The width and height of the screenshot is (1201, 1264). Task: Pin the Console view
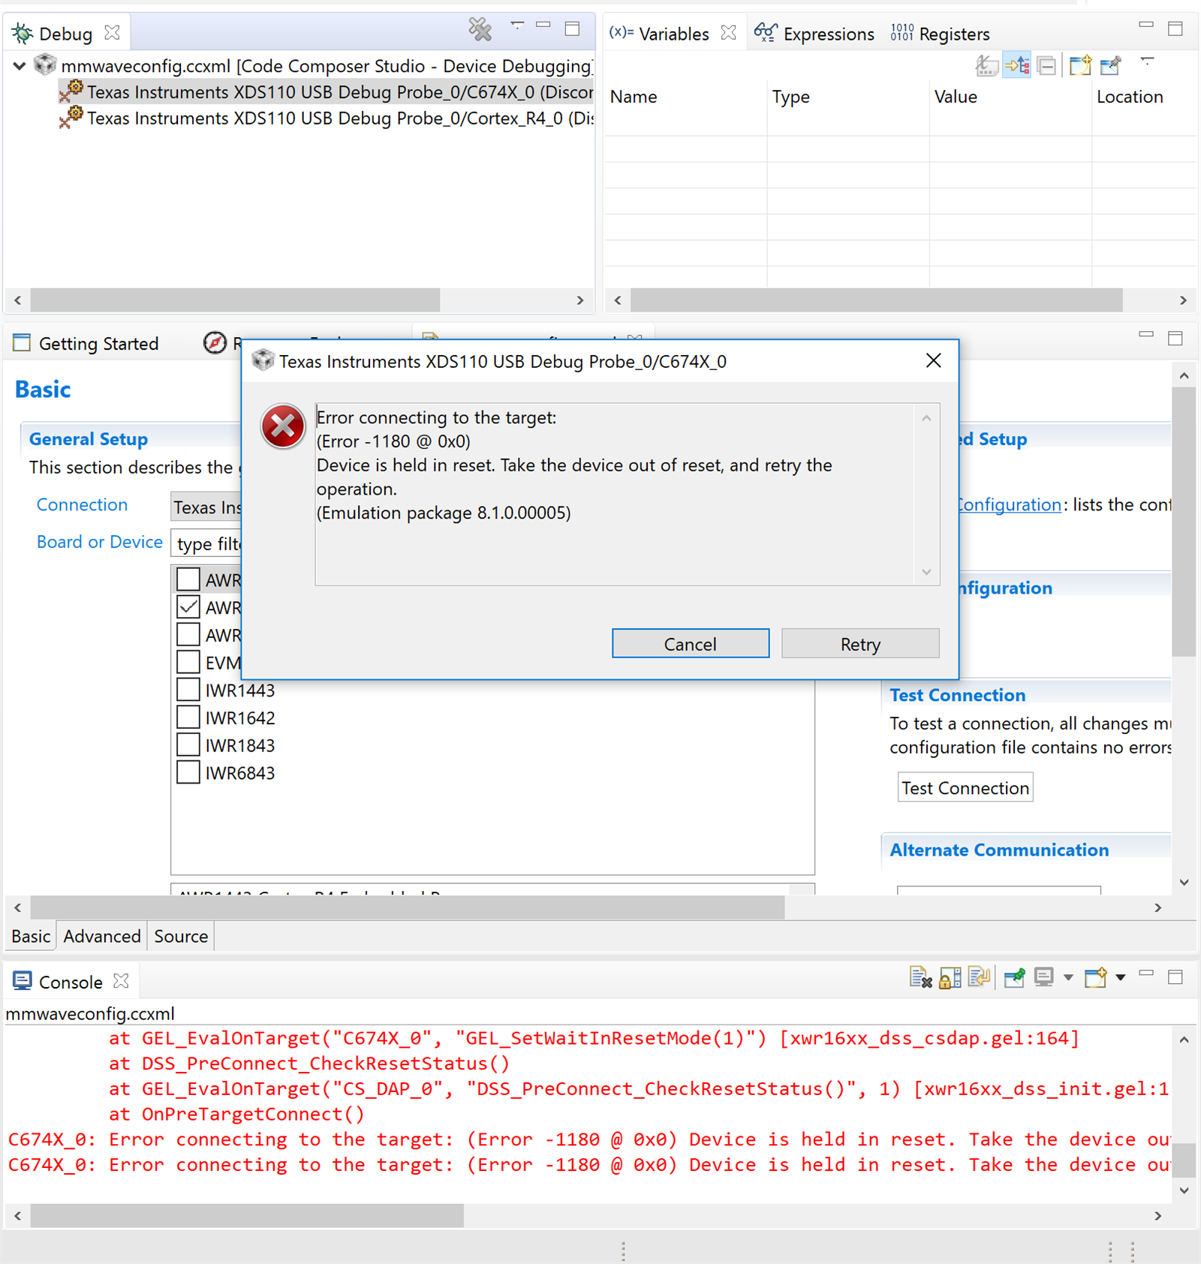click(x=1014, y=977)
